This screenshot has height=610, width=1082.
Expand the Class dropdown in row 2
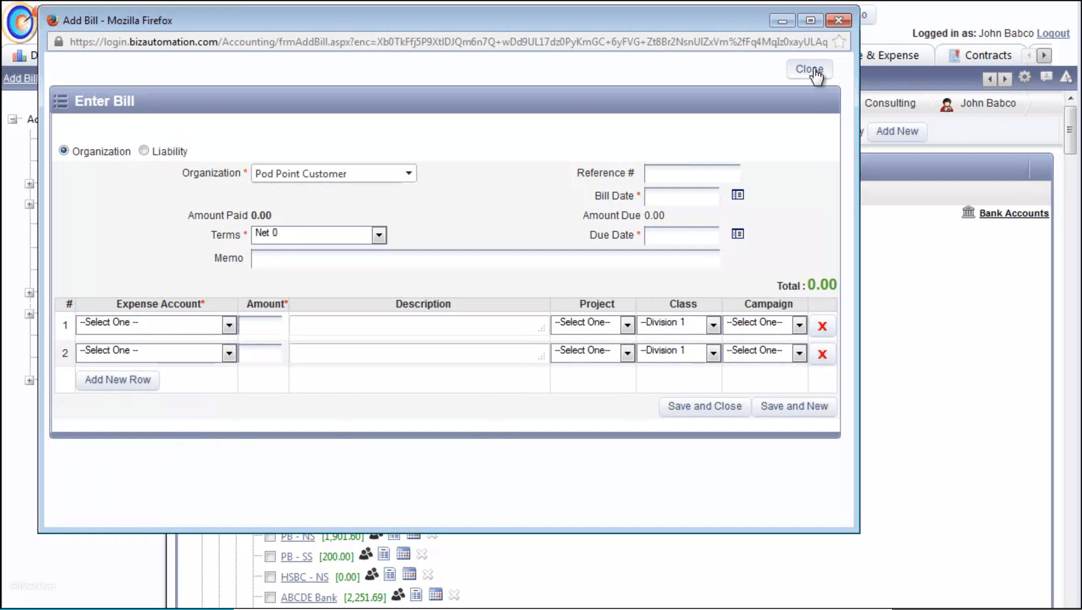(x=713, y=352)
